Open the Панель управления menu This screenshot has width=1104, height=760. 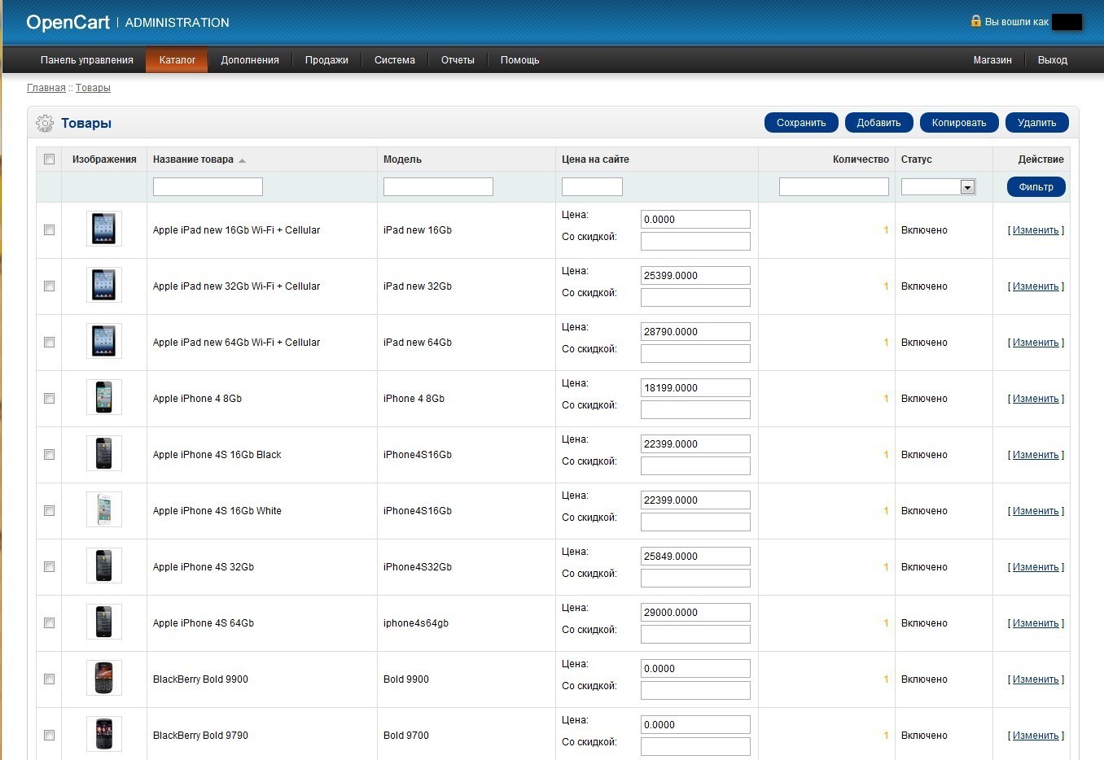point(87,60)
